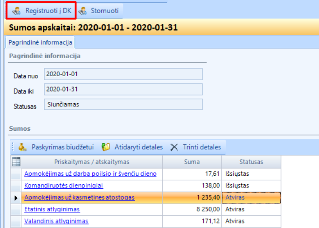Click the Stornuoti toolbar icon

click(x=83, y=10)
